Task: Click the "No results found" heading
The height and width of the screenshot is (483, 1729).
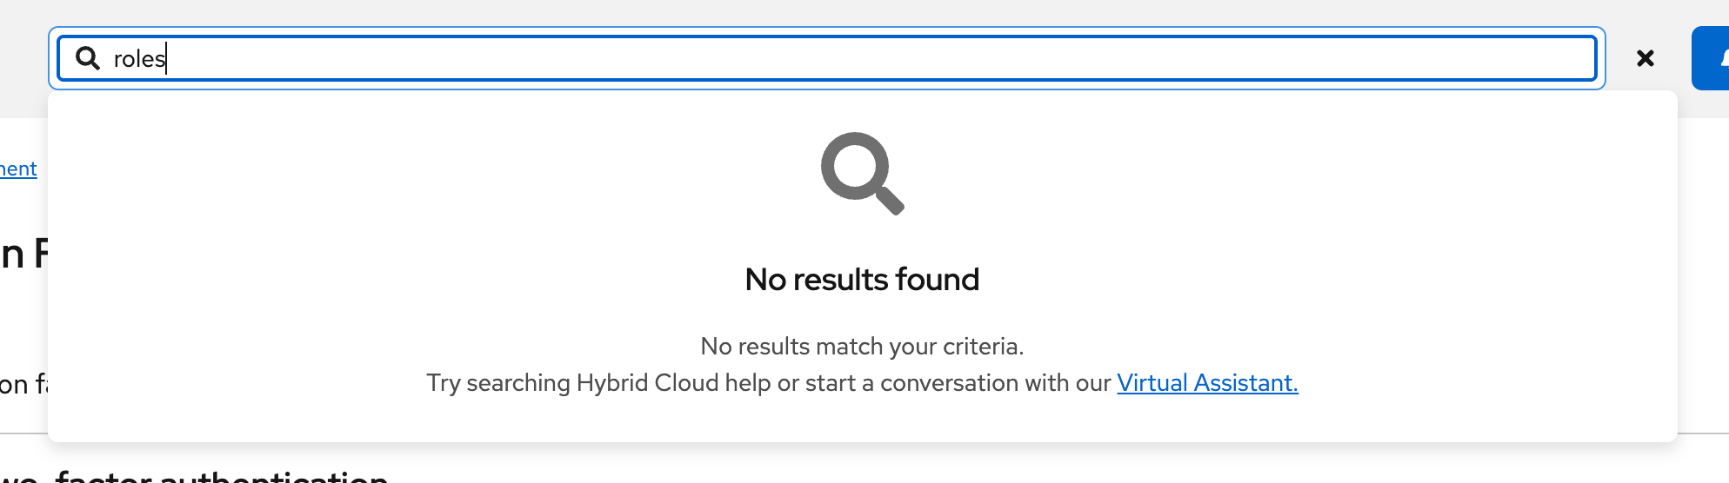Action: click(x=862, y=280)
